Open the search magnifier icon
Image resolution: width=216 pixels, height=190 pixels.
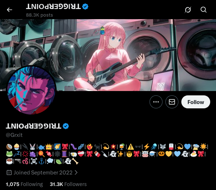click(203, 10)
